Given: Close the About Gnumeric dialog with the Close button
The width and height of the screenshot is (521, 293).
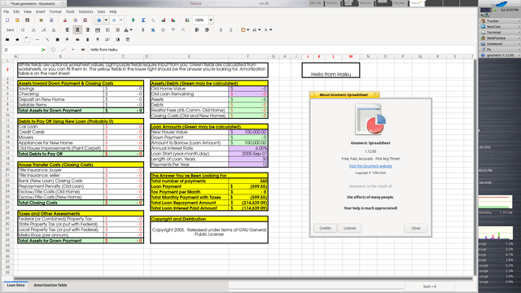Looking at the screenshot, I should point(416,228).
